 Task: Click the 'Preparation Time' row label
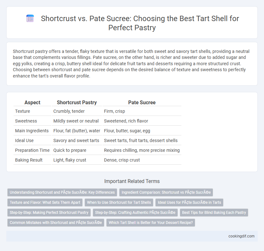click(32, 150)
